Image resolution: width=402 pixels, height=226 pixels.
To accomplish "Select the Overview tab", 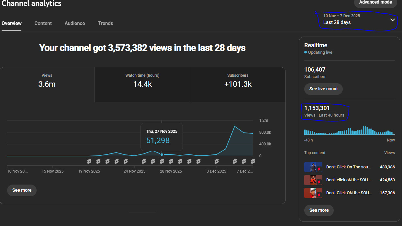I will point(12,23).
